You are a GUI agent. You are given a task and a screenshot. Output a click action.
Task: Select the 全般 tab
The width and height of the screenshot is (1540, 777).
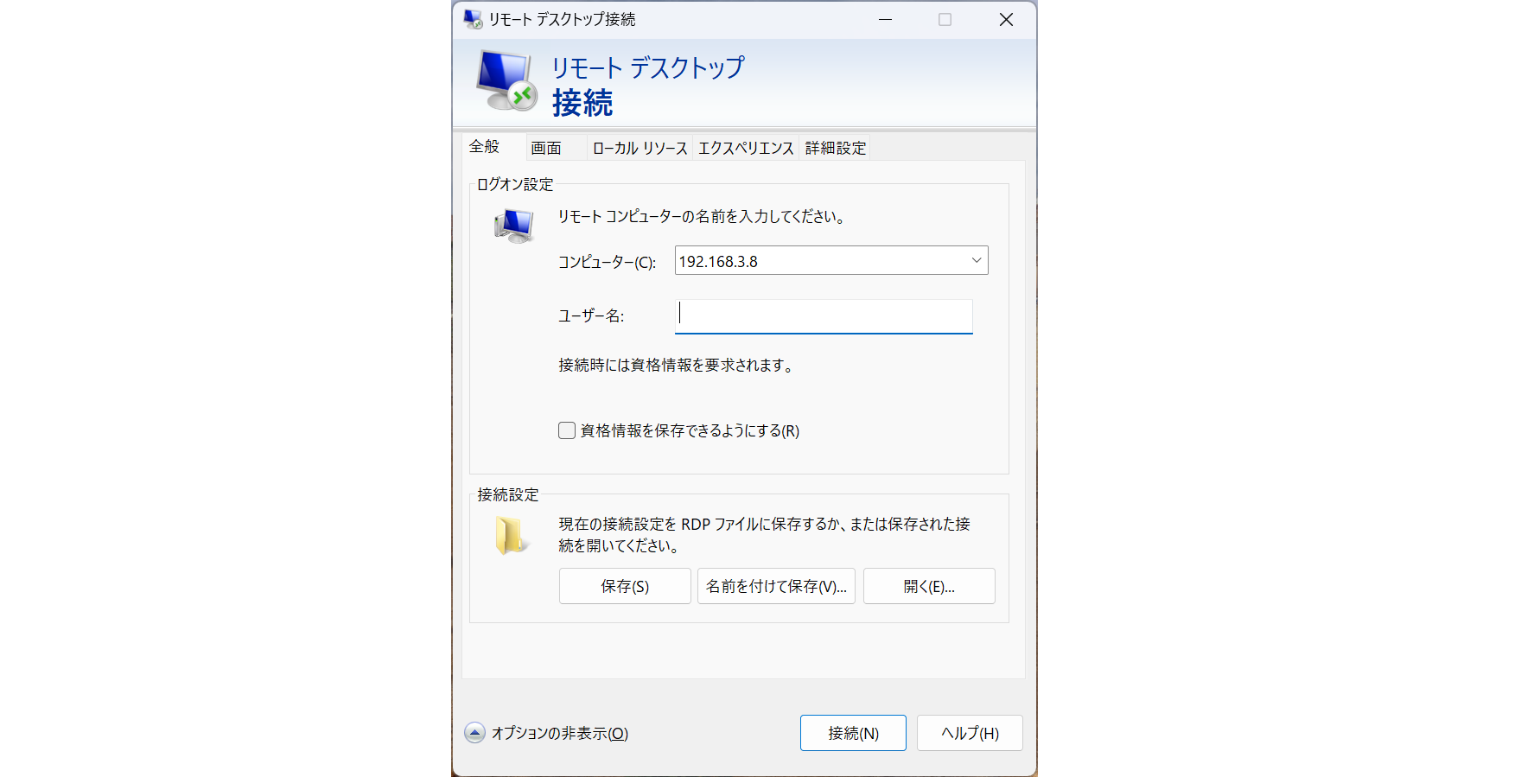tap(485, 147)
